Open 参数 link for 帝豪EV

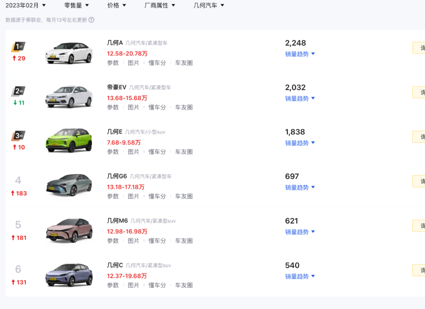tap(113, 107)
